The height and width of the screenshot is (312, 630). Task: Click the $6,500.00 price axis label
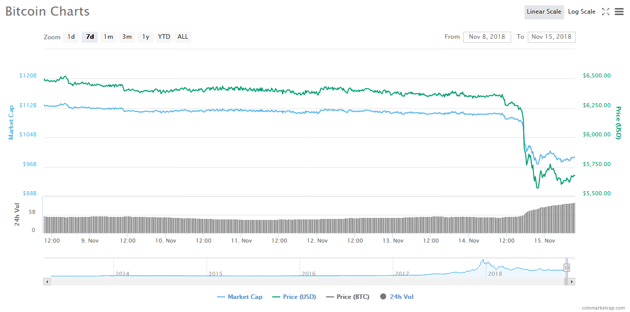(597, 75)
